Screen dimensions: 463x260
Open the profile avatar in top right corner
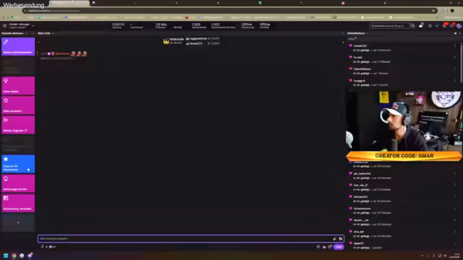tap(459, 26)
